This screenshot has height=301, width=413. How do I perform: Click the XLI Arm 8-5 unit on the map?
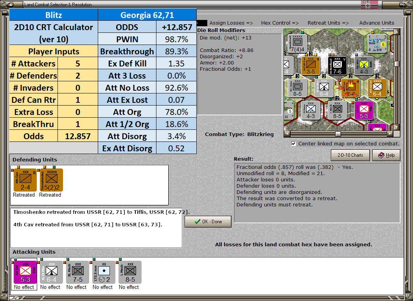298,88
